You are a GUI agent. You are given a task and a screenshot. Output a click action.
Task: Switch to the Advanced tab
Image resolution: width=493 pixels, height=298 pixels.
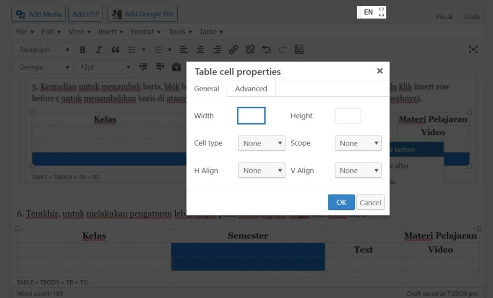[251, 89]
